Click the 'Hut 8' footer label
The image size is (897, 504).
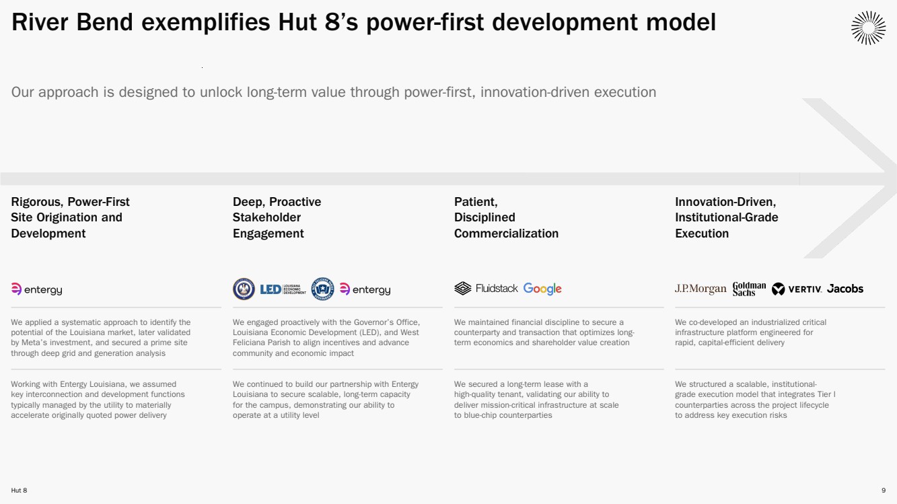(19, 491)
